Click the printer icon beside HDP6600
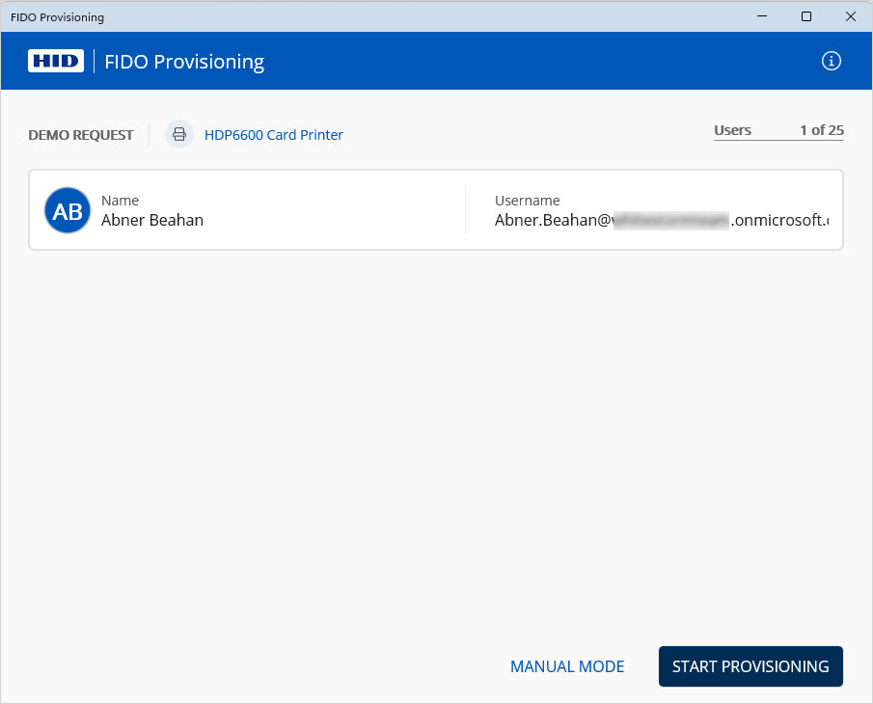Screen dimensions: 873x704 point(179,135)
